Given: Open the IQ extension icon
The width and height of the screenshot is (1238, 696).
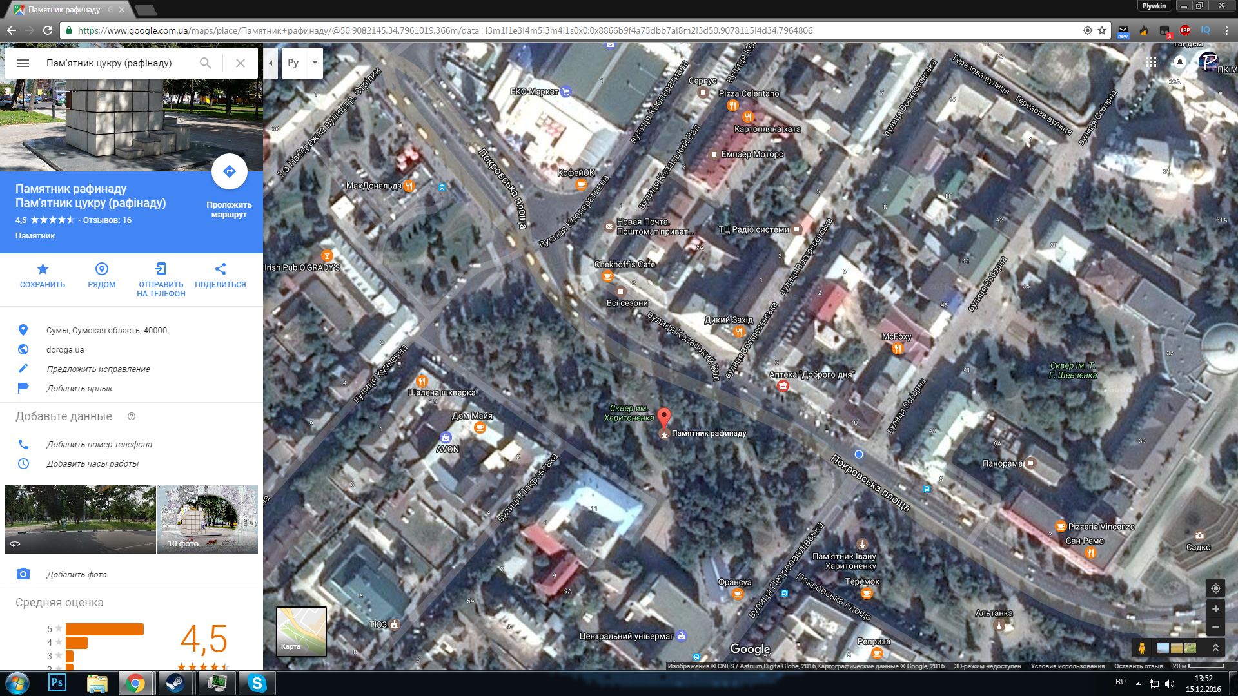Looking at the screenshot, I should 1206,30.
